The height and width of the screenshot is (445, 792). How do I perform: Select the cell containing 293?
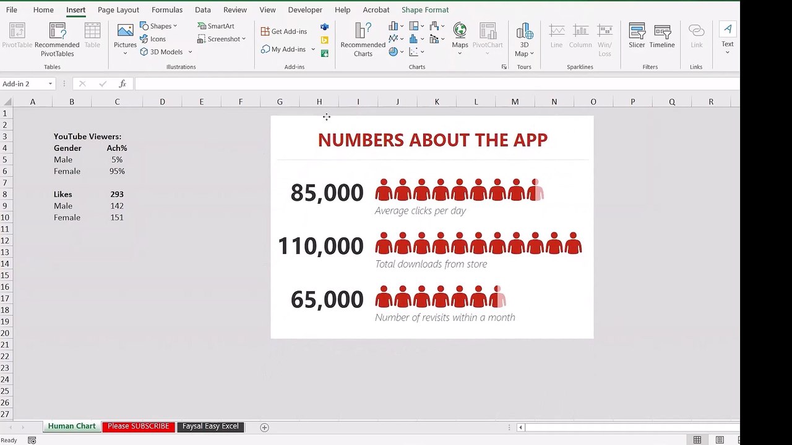click(117, 194)
